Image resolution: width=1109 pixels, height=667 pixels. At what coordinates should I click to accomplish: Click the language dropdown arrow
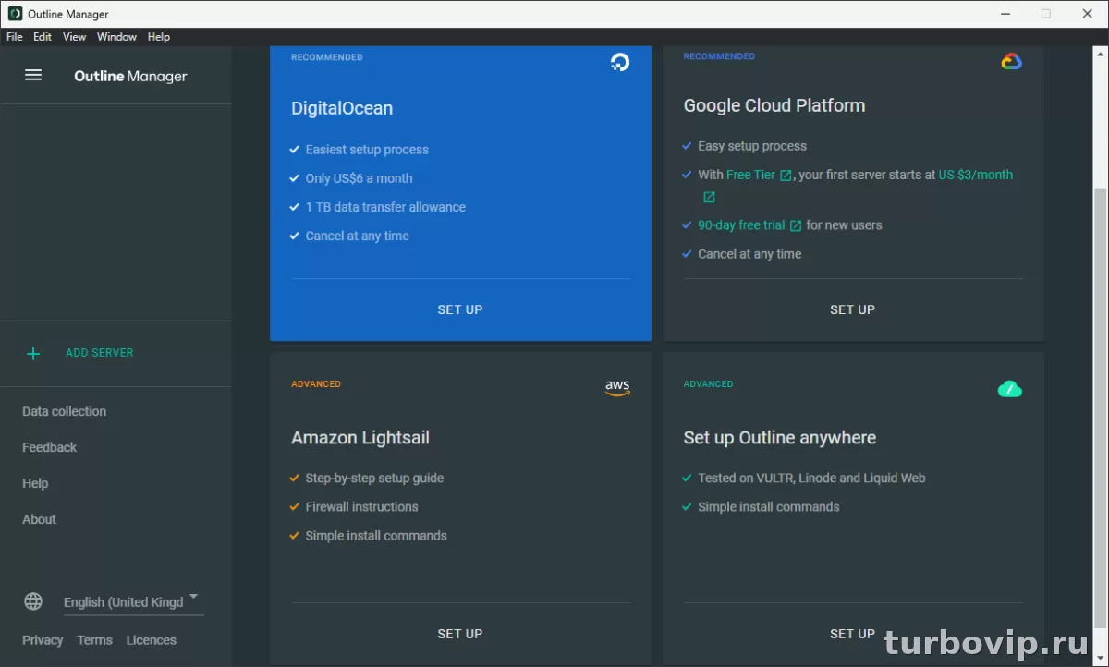pos(193,597)
